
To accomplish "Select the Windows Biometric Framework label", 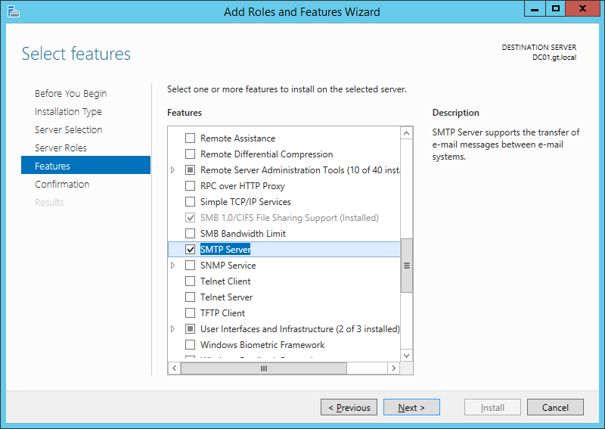I will point(262,345).
